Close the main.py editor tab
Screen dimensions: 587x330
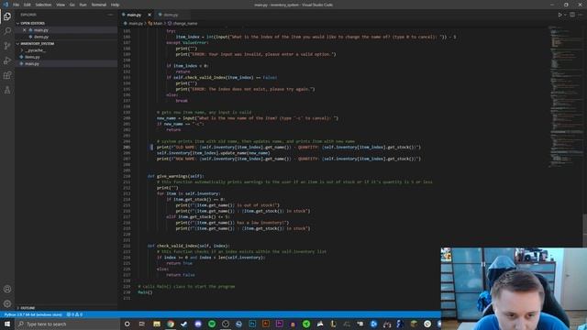(x=150, y=15)
